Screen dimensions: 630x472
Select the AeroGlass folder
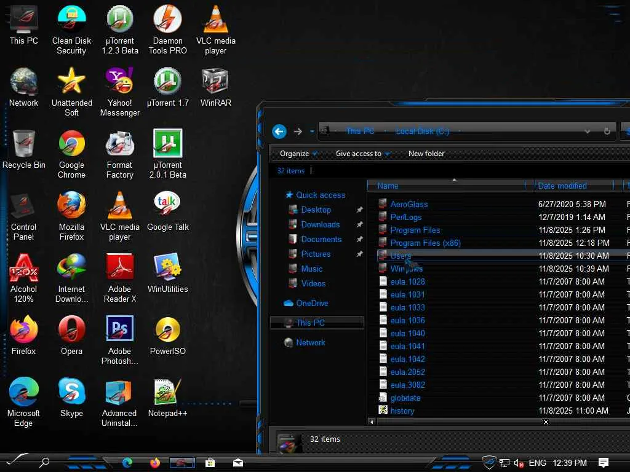404,204
